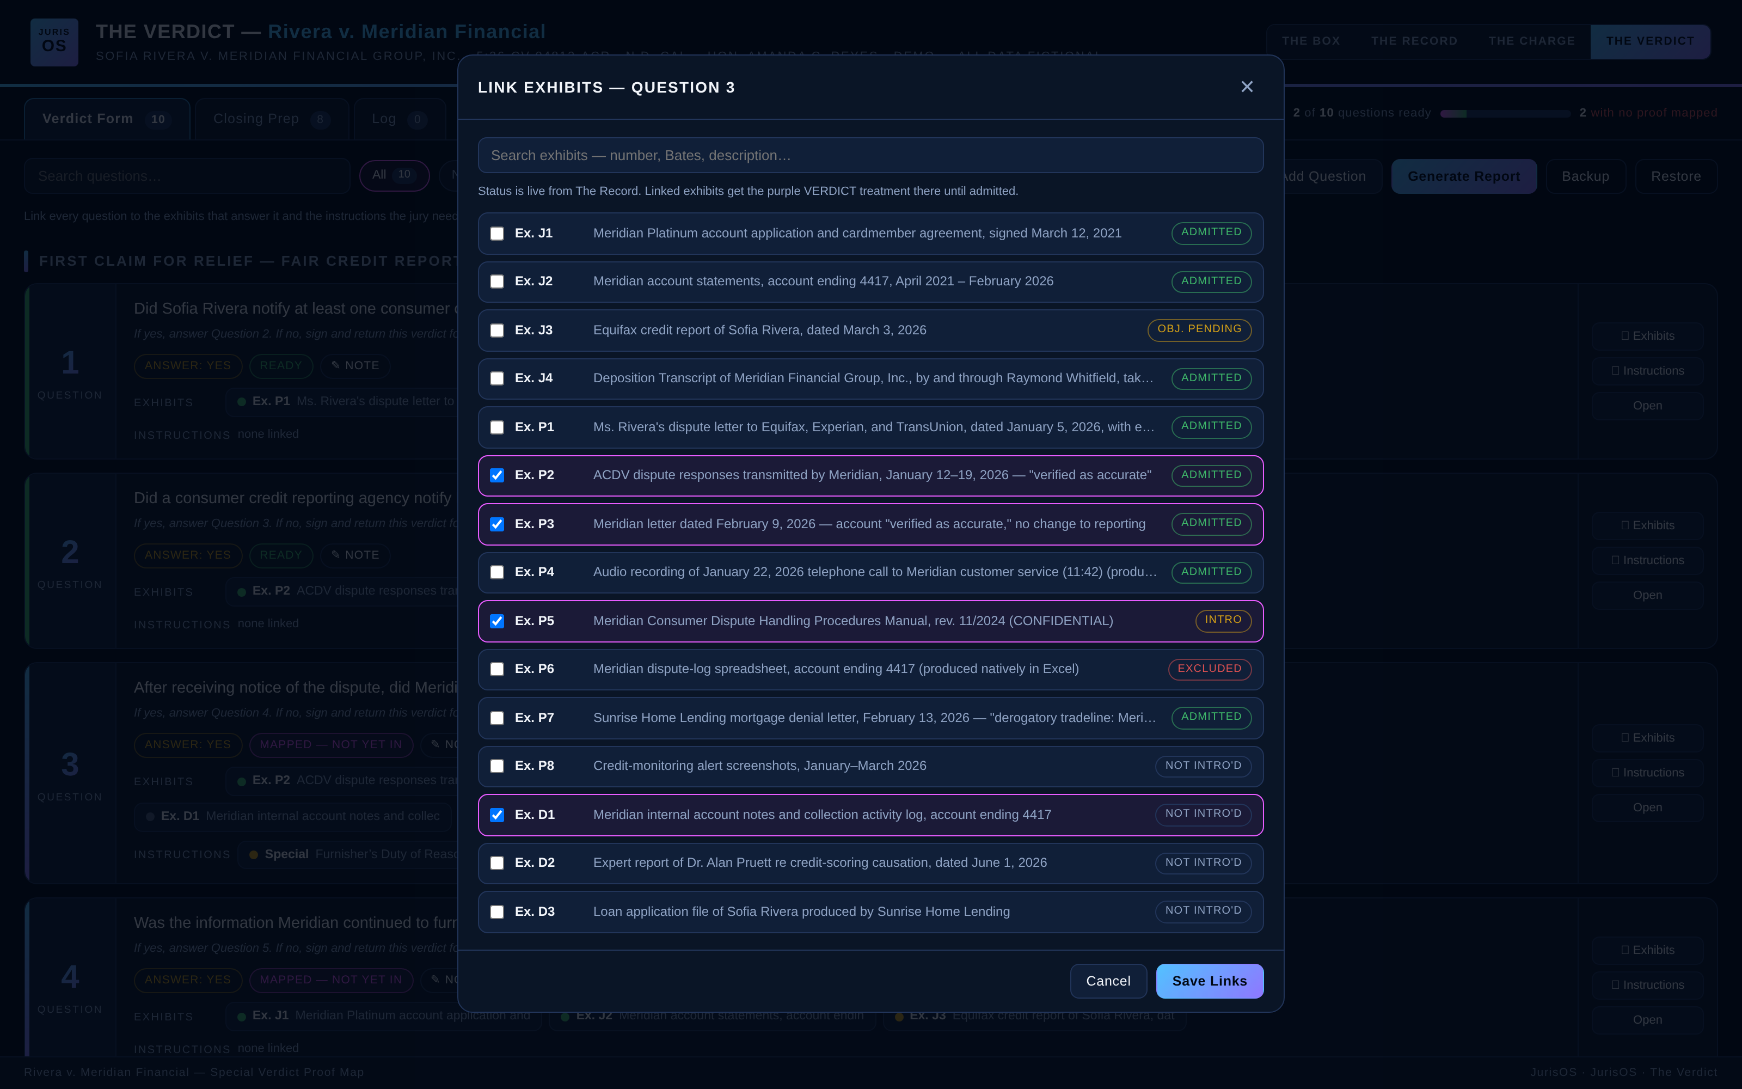1742x1089 pixels.
Task: Check the Ex. P6 dispute-log spreadsheet checkbox
Action: 496,670
